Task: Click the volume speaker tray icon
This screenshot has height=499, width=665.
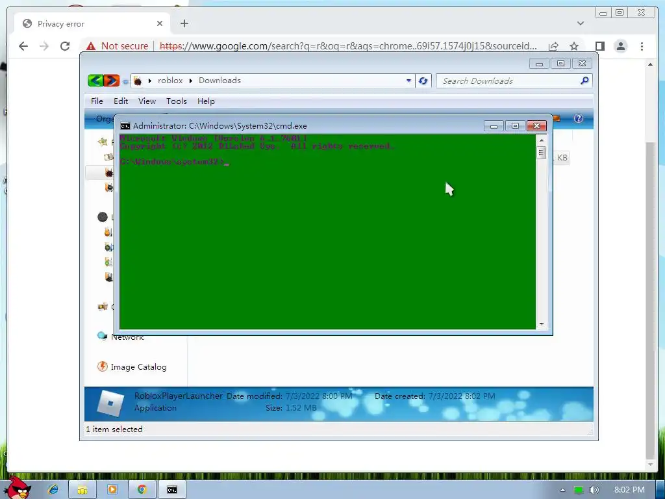Action: click(x=594, y=490)
